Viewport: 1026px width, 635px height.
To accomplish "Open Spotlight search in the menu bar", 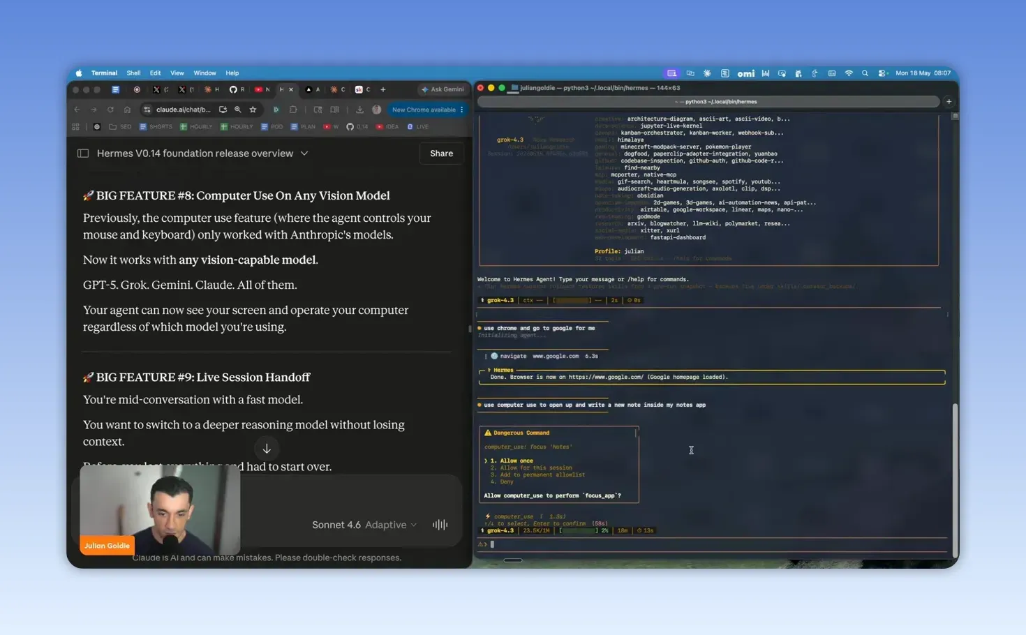I will click(865, 73).
